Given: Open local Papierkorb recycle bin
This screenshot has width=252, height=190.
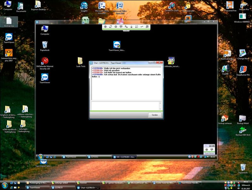Looking at the screenshot, I should pyautogui.click(x=243, y=168).
